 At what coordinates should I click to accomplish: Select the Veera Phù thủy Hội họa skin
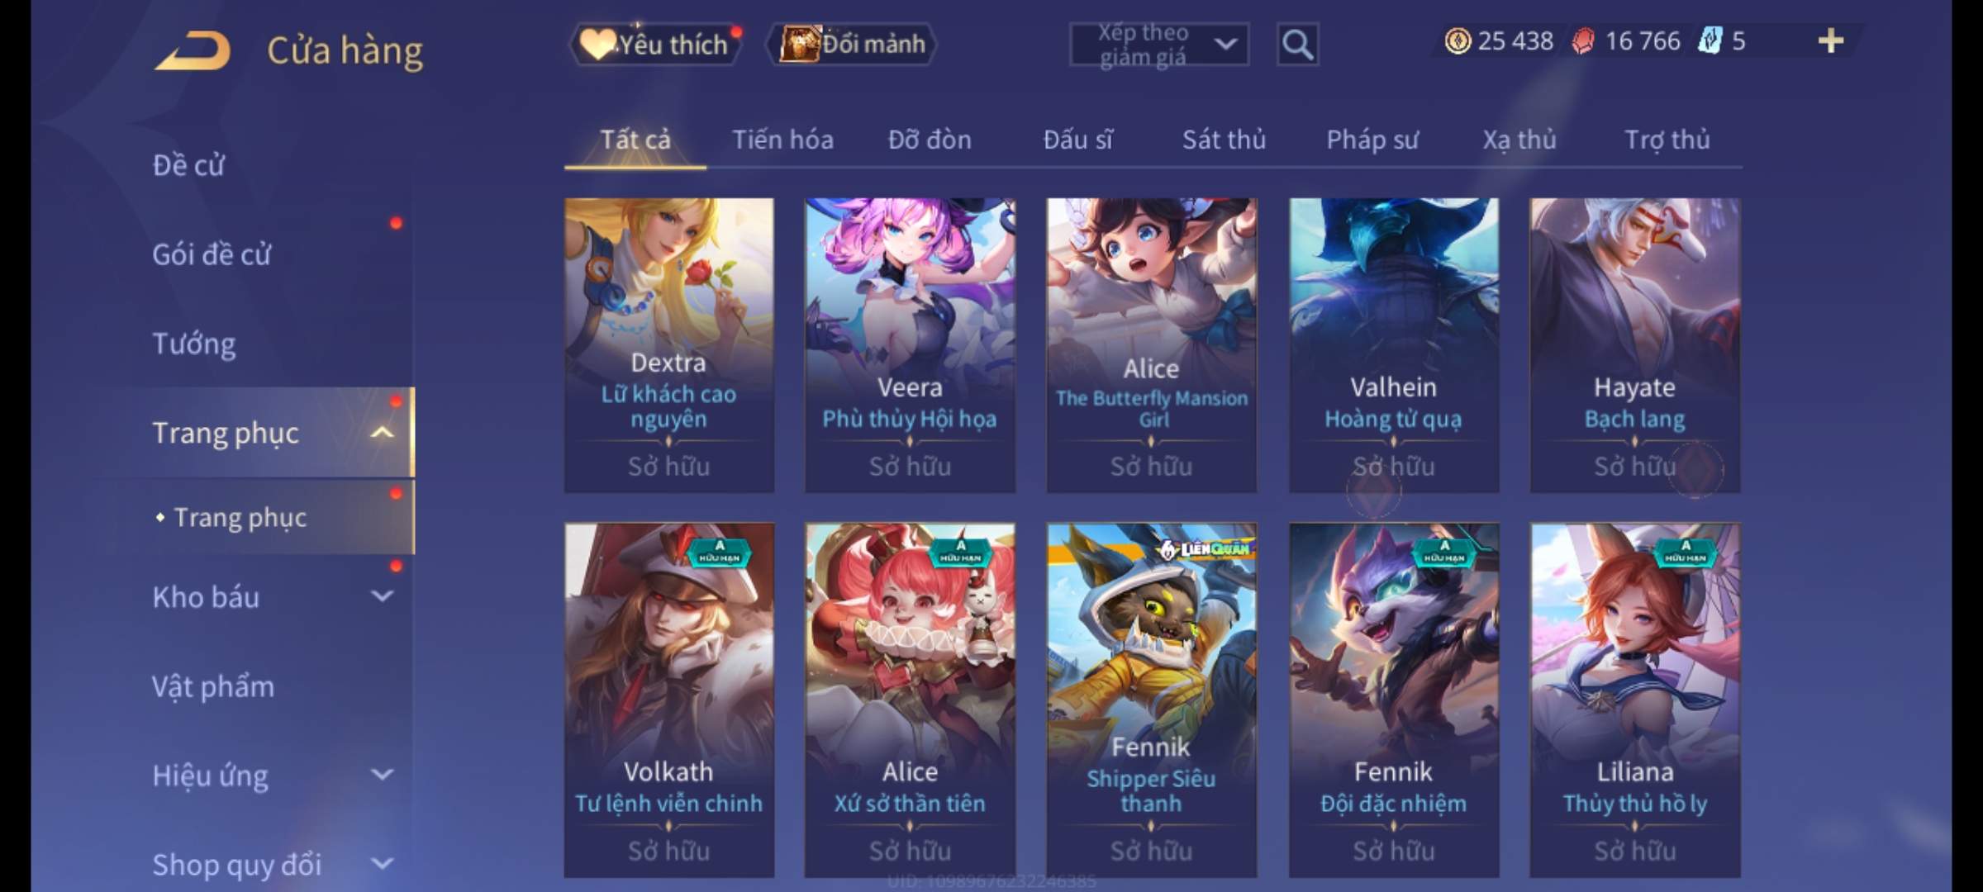910,345
